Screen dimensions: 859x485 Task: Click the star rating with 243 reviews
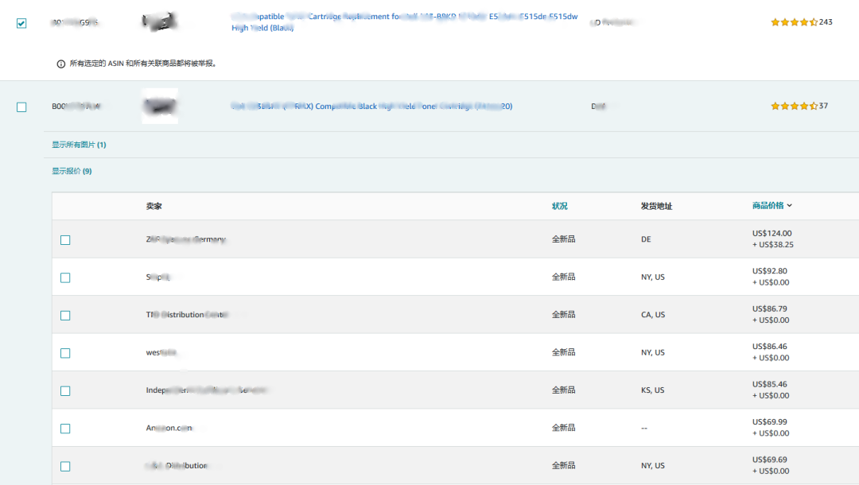tap(793, 22)
